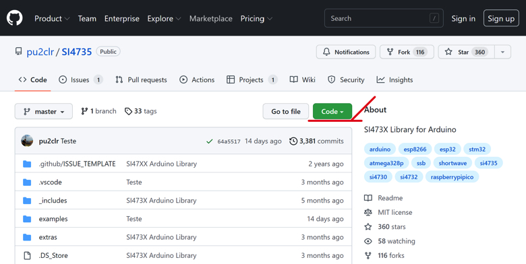Click the slash shortcut icon in search
The width and height of the screenshot is (526, 264).
click(434, 18)
